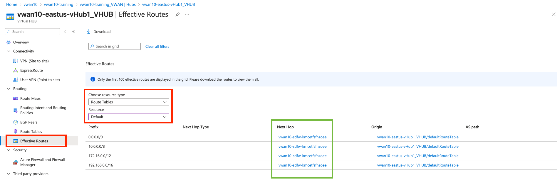Screen dimensions: 560x180
Task: Go to BGP Peers page
Action: tap(28, 122)
